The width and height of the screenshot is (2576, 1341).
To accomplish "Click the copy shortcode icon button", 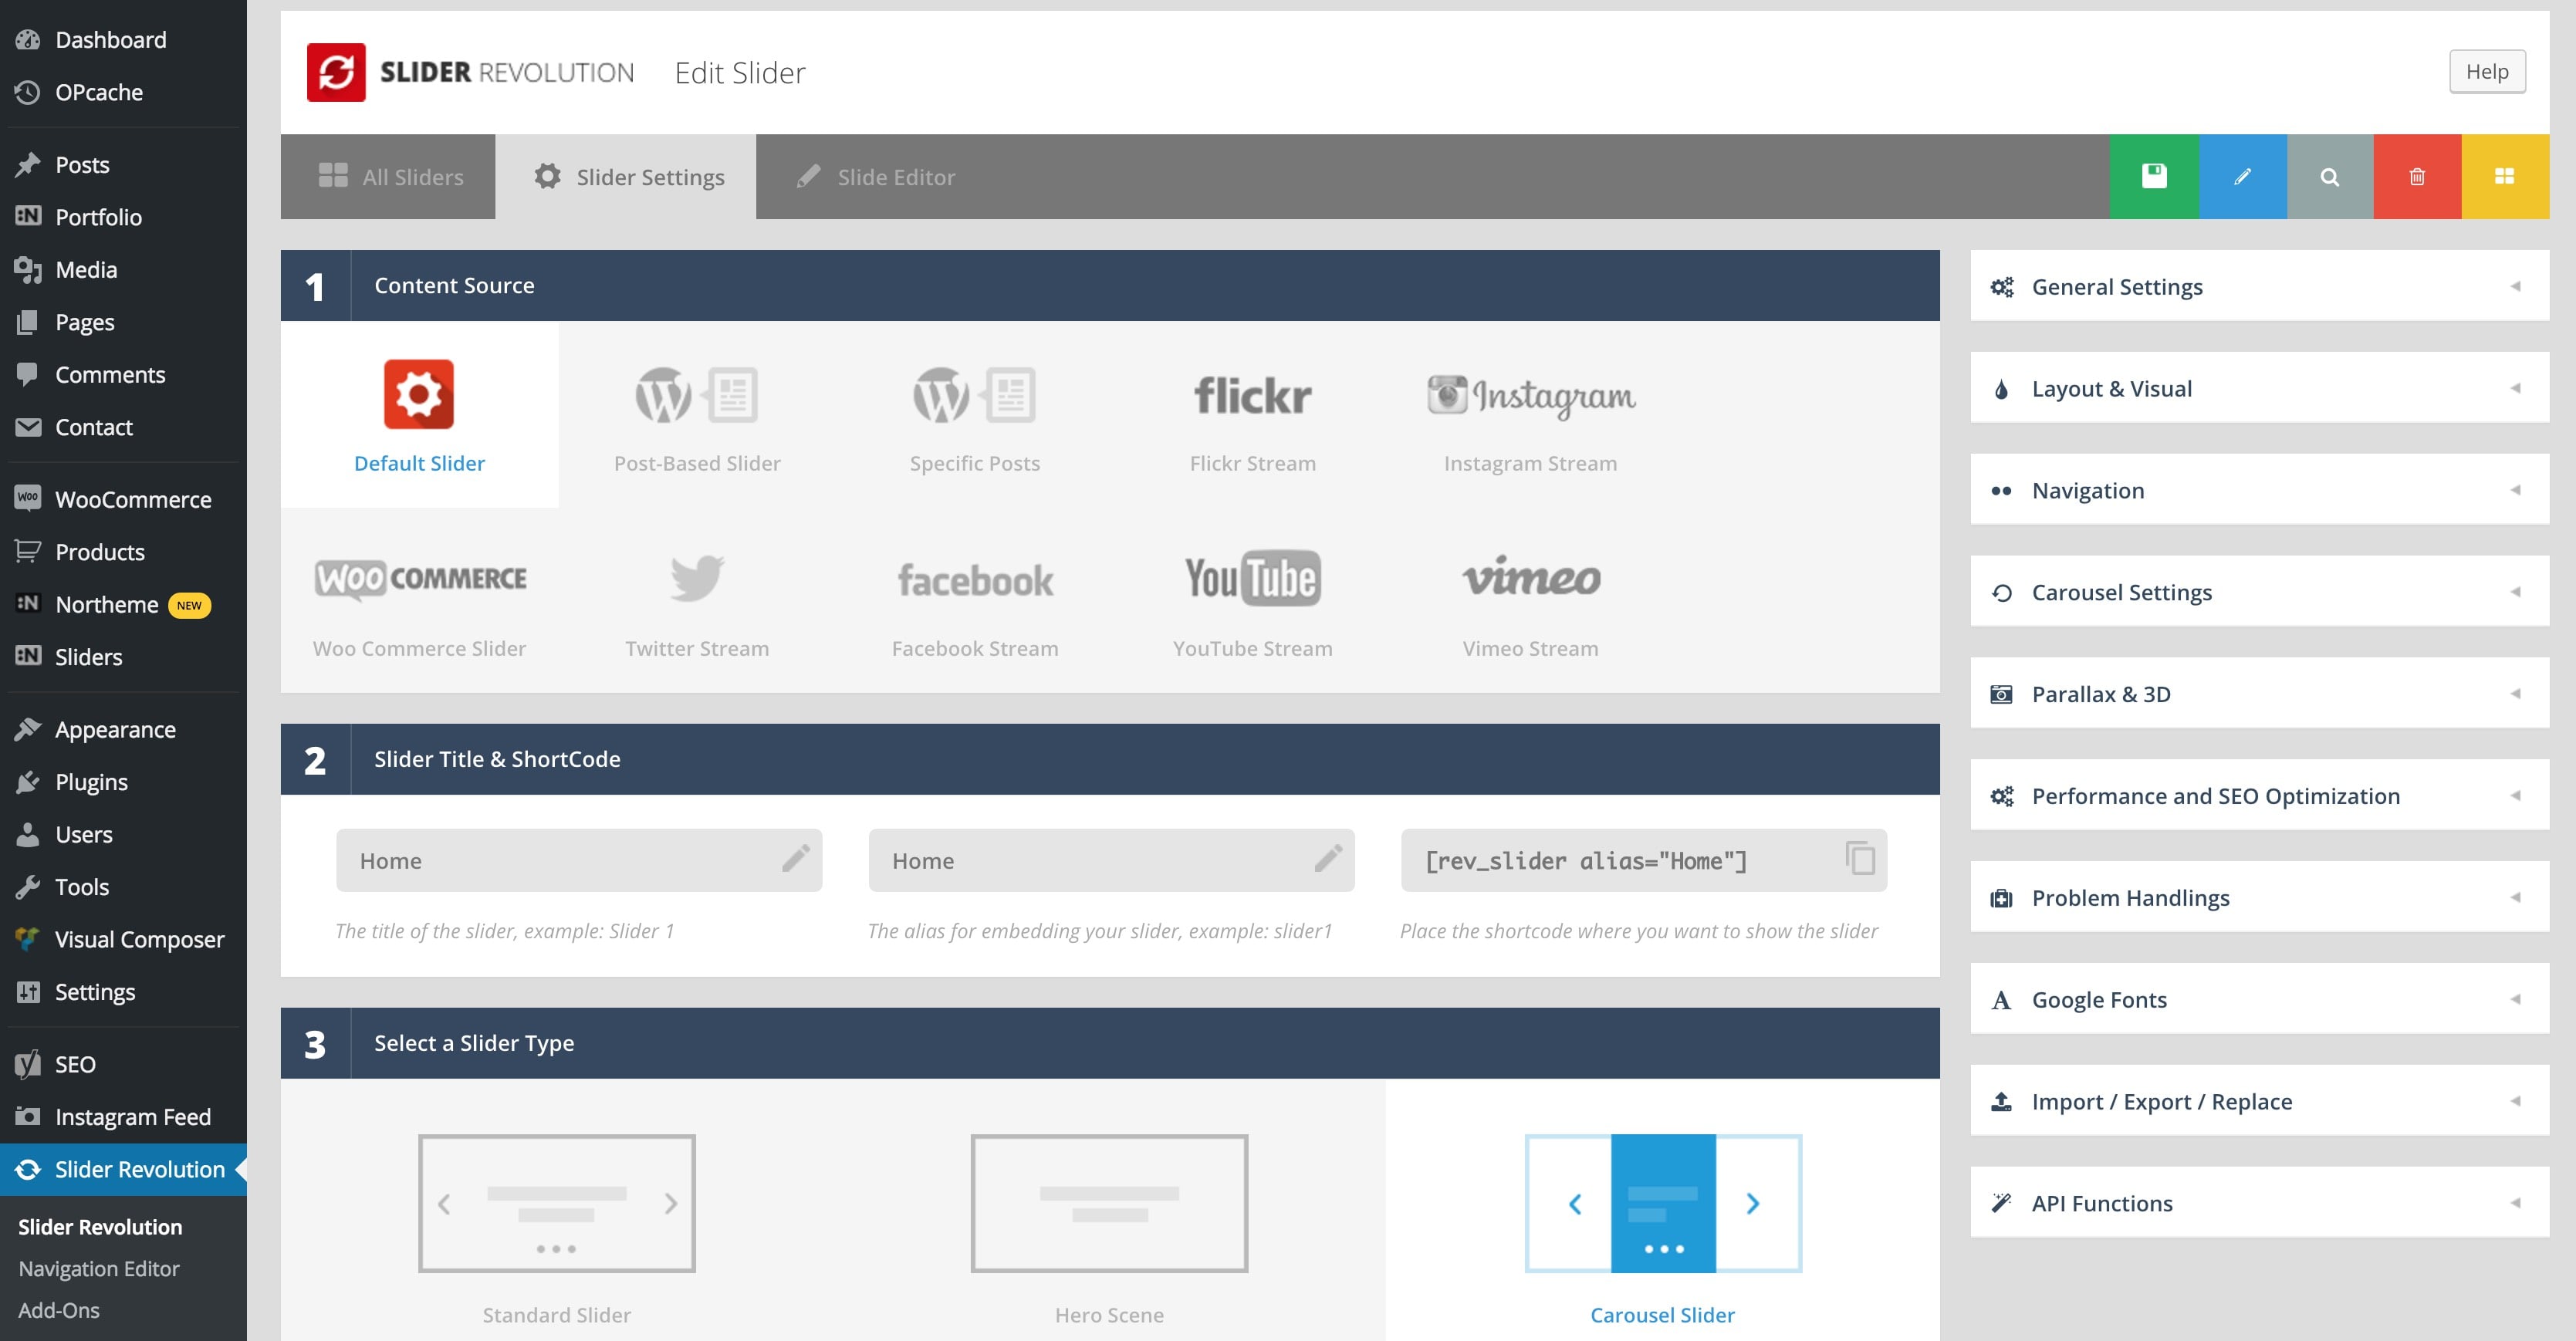I will tap(1861, 860).
